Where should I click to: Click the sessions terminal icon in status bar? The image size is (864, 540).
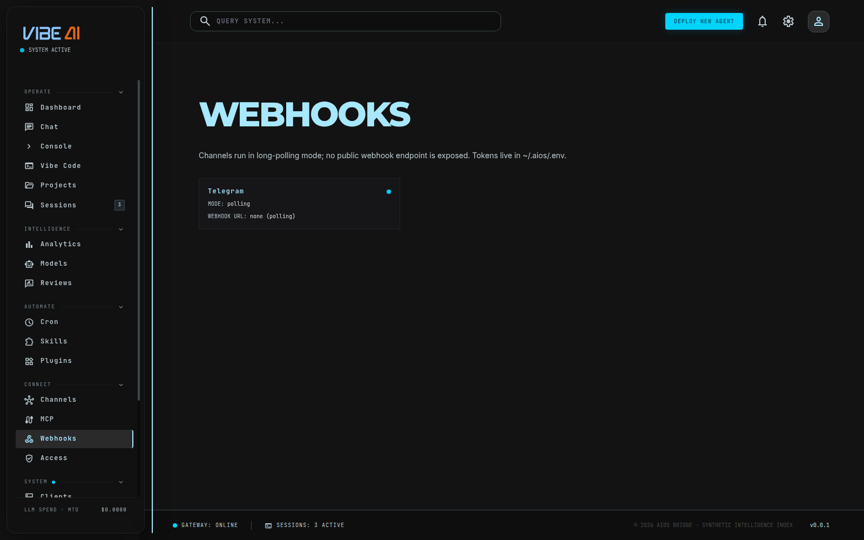pyautogui.click(x=268, y=525)
